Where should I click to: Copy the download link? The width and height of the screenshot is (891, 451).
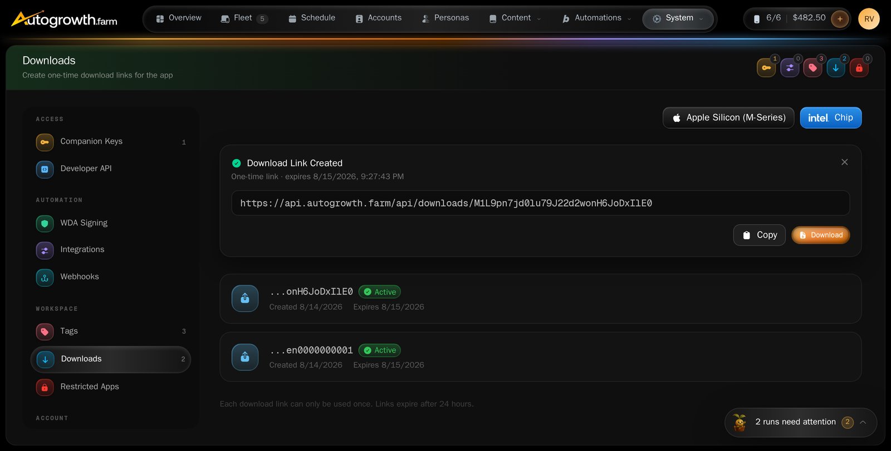(x=760, y=235)
